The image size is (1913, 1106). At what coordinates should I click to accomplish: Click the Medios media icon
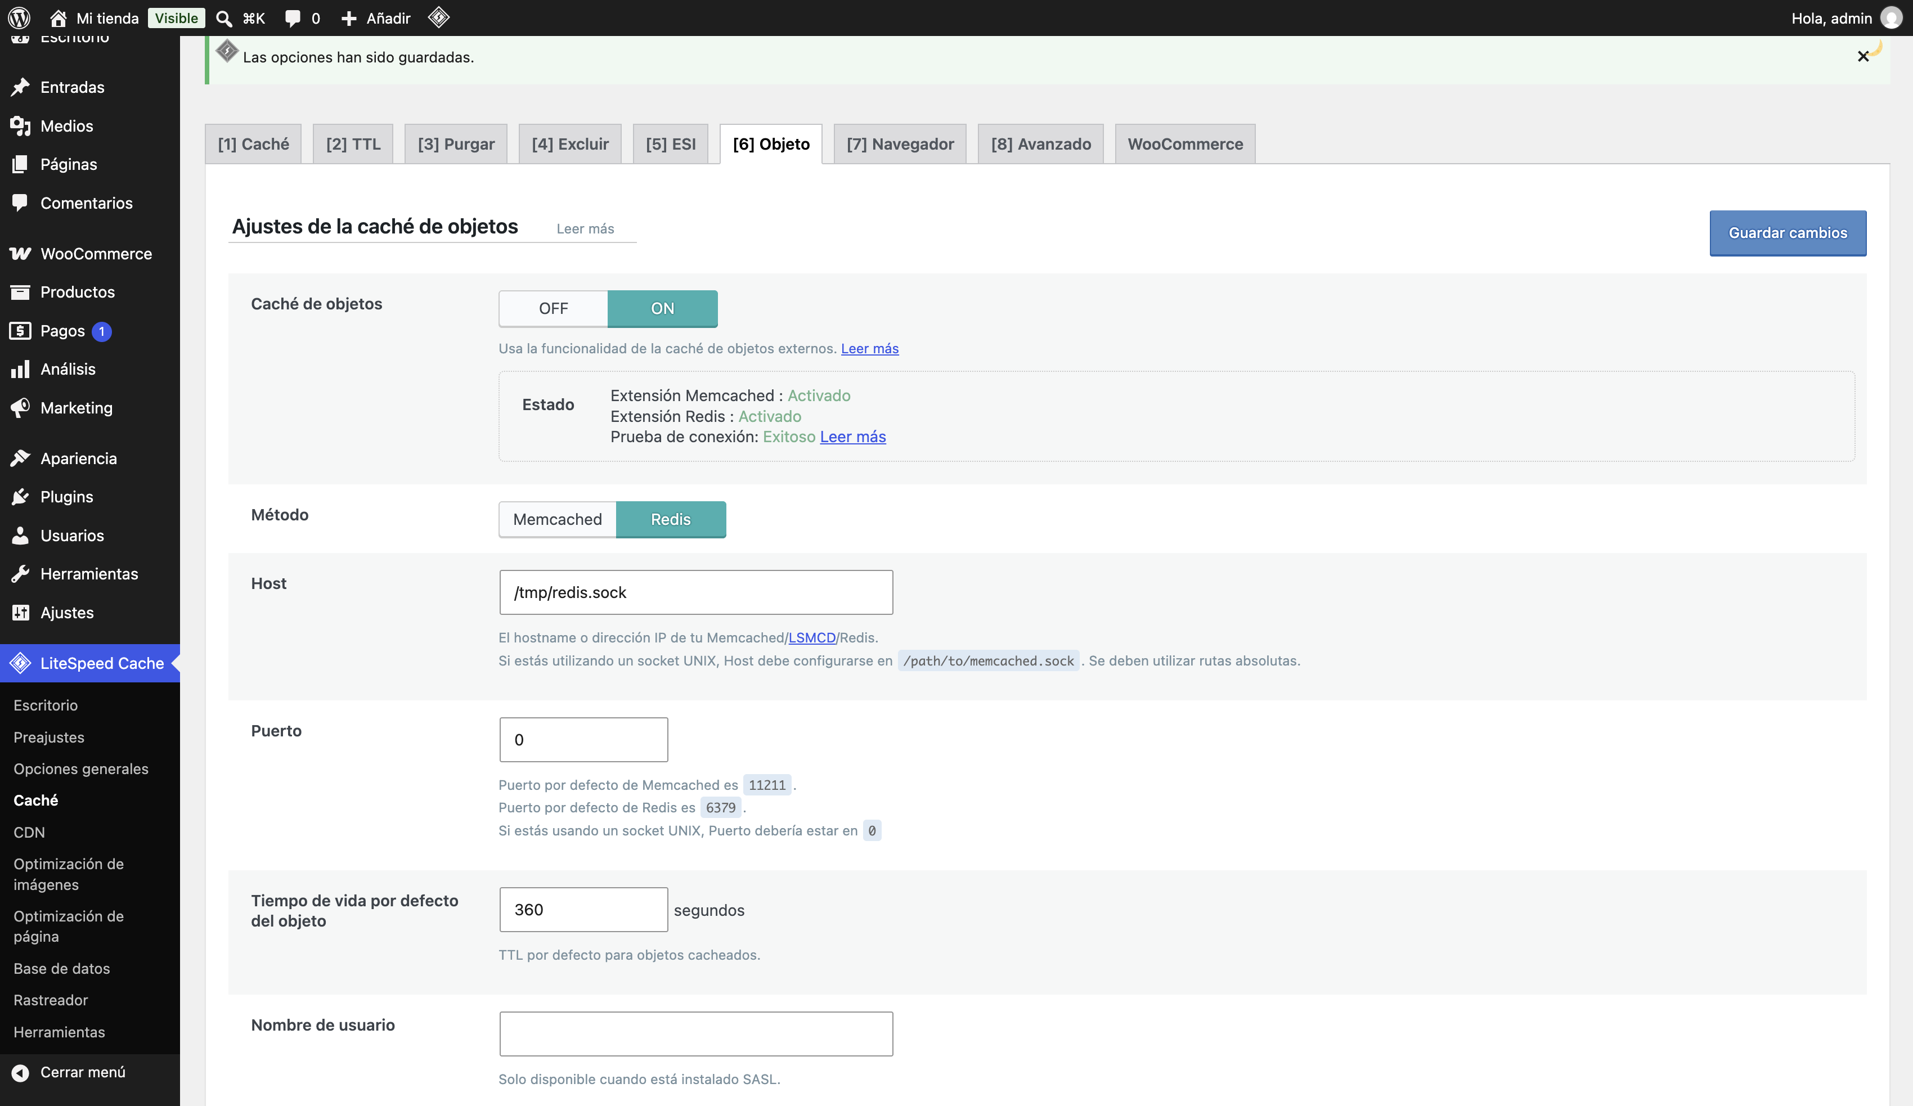pyautogui.click(x=20, y=126)
